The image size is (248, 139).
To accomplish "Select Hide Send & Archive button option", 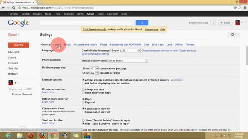I will (83, 124).
